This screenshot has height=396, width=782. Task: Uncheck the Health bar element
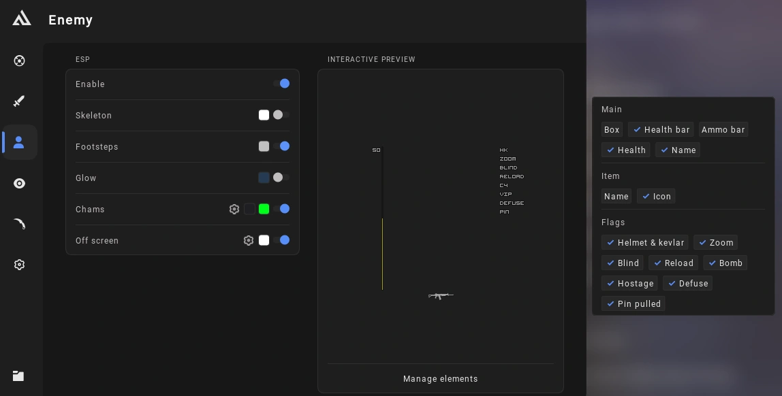click(661, 129)
